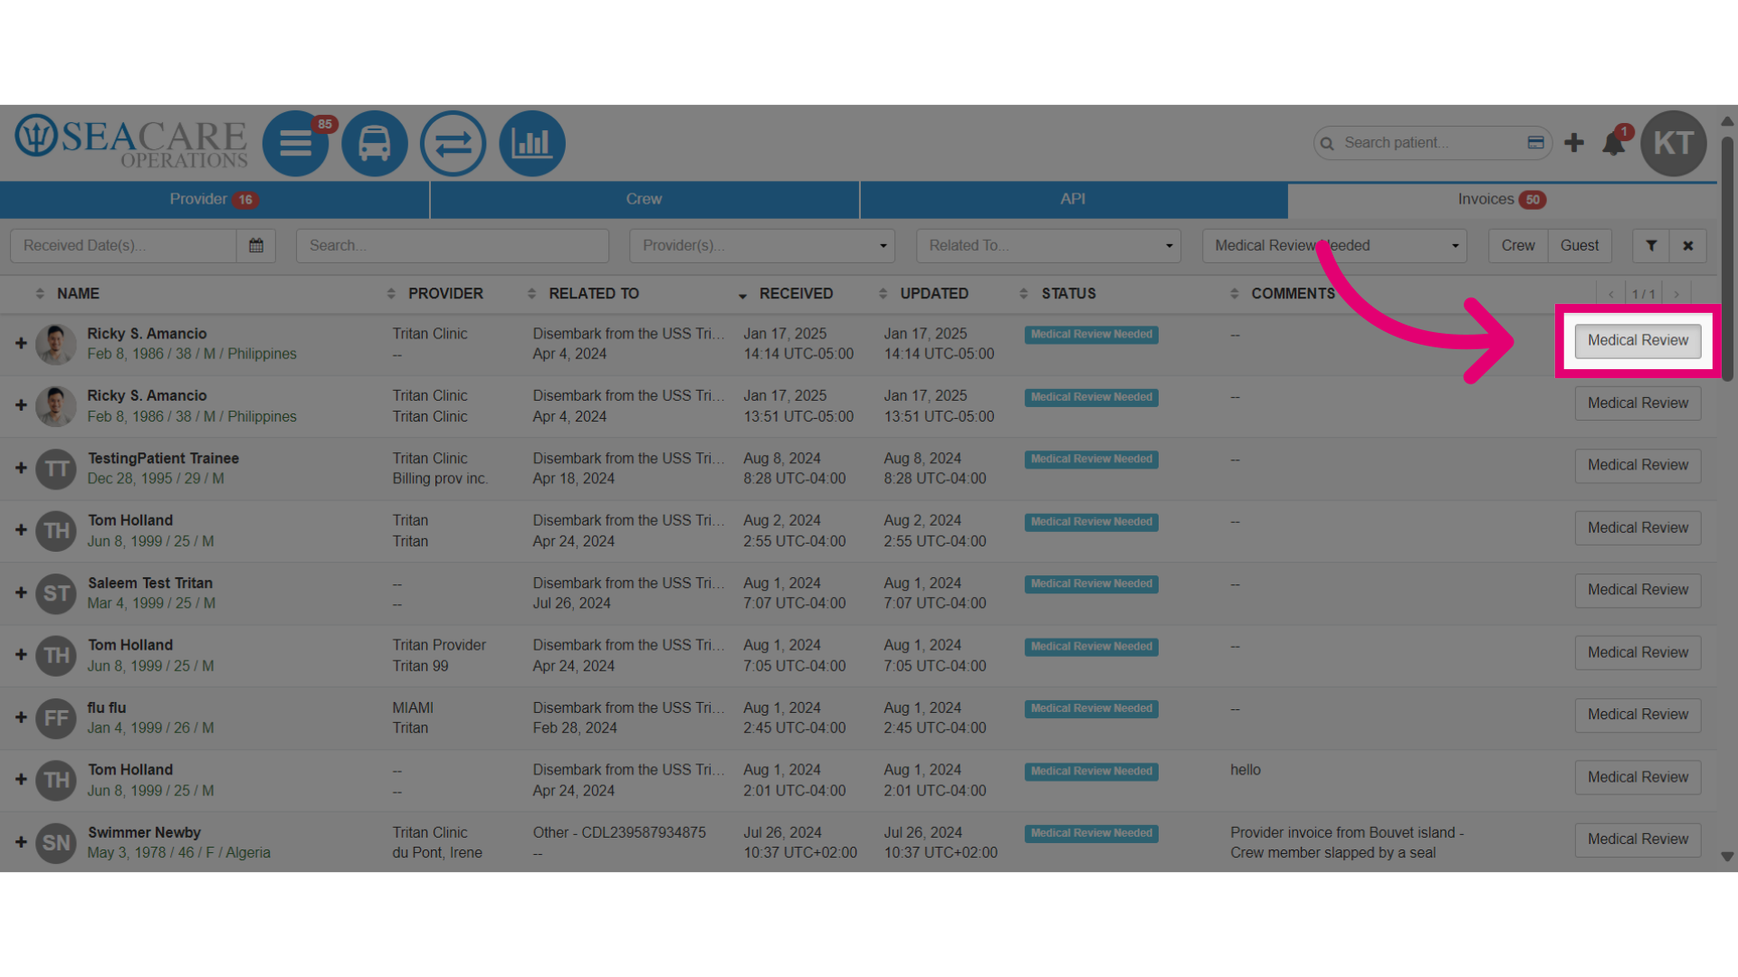1738x977 pixels.
Task: Click Medical Review for Saleem Test Tritan
Action: pos(1638,591)
